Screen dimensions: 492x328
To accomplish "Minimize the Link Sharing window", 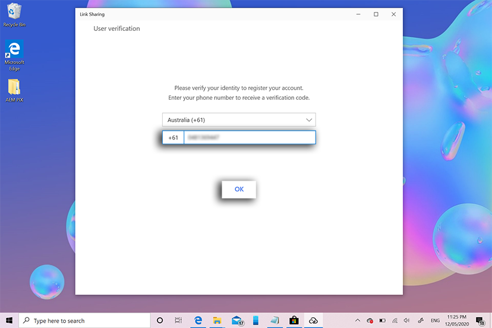I will [x=358, y=14].
